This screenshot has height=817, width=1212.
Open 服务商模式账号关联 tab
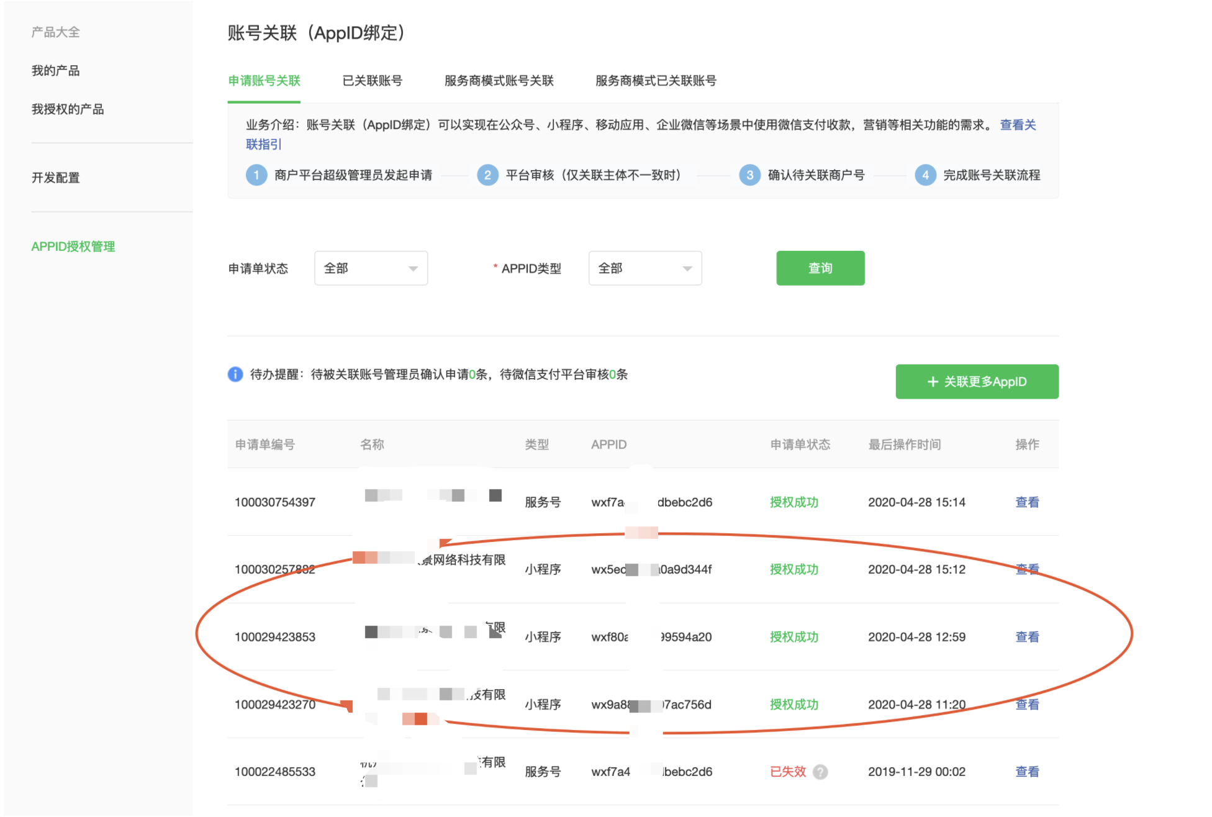tap(499, 81)
